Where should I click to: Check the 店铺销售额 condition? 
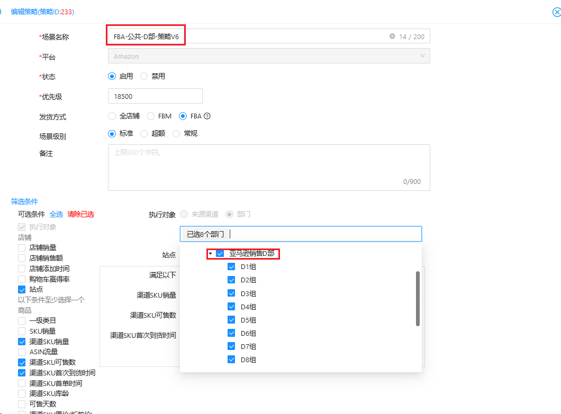(x=22, y=258)
